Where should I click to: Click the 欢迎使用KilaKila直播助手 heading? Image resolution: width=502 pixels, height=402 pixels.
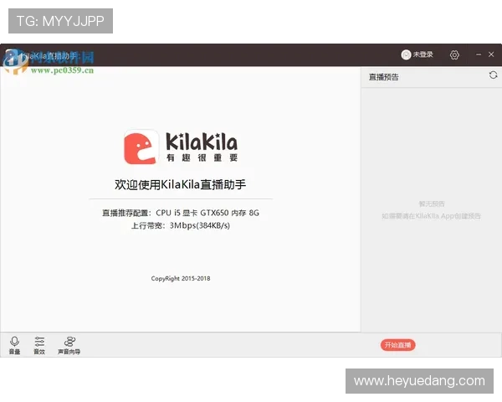(180, 184)
